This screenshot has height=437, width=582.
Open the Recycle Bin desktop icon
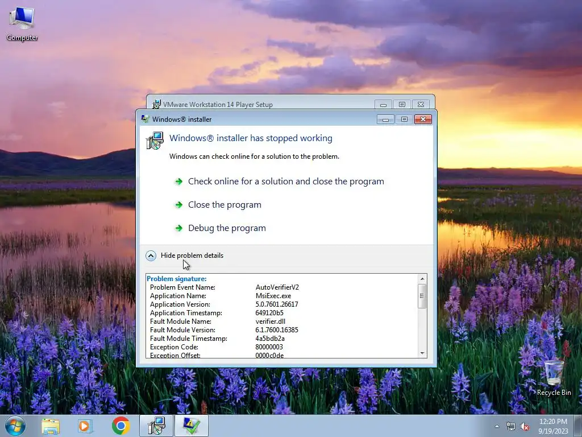(x=554, y=378)
